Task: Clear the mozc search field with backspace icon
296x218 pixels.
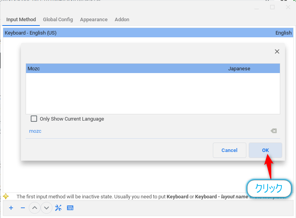Action: coord(274,131)
